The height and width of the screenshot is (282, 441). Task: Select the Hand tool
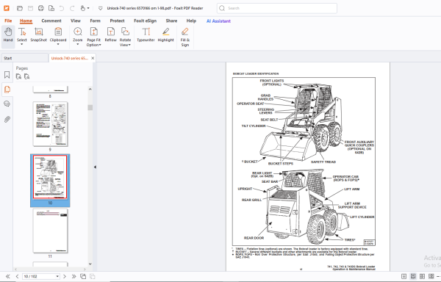pyautogui.click(x=8, y=35)
